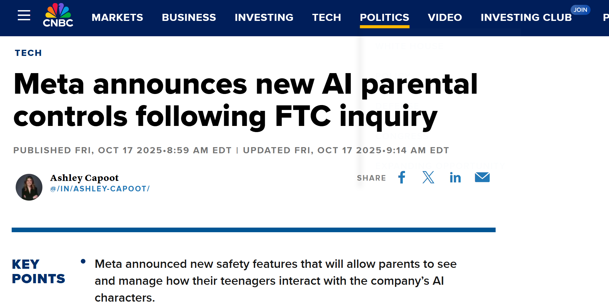The width and height of the screenshot is (609, 305).
Task: Open Ashley Capoot author page
Action: (x=84, y=178)
